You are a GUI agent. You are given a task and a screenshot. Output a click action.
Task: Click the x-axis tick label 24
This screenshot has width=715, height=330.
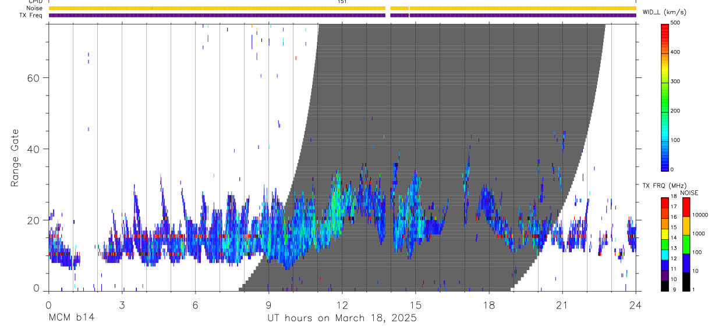636,304
